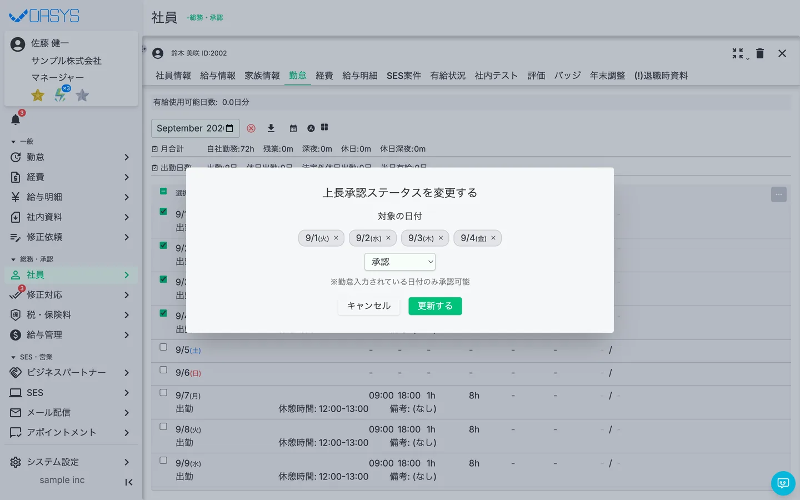
Task: Remove 9/4(金) date chip
Action: [x=493, y=238]
